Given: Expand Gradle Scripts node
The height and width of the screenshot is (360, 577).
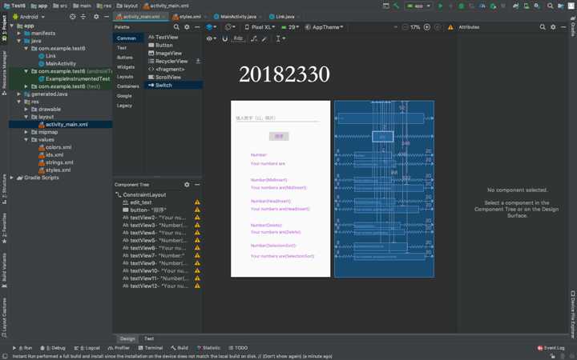Looking at the screenshot, I should click(x=12, y=178).
